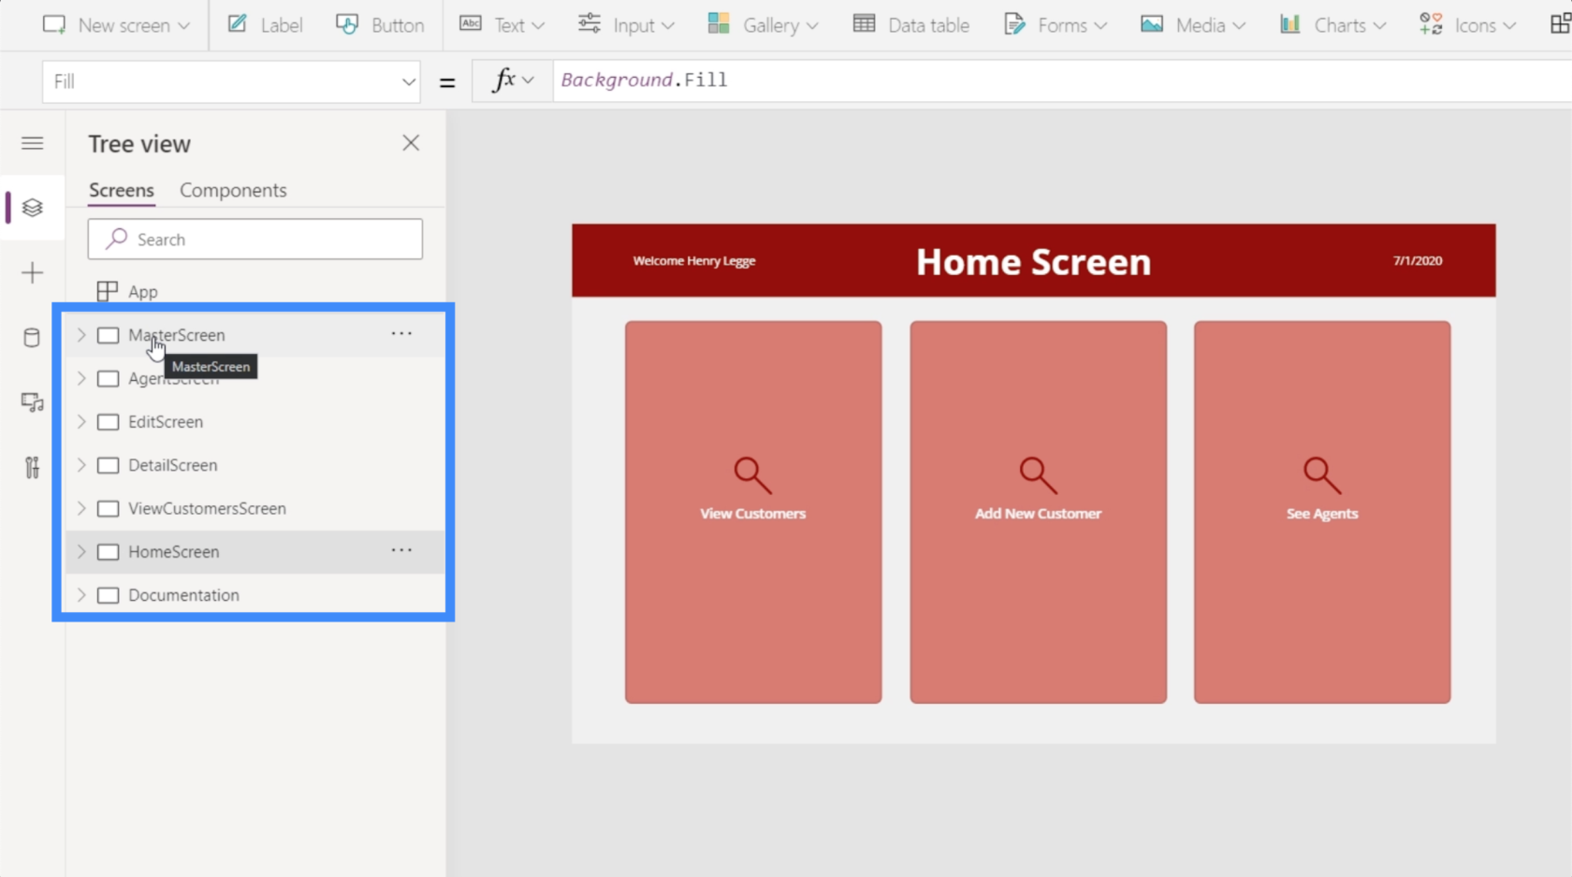Open the Gallery dropdown
This screenshot has width=1572, height=877.
[763, 25]
